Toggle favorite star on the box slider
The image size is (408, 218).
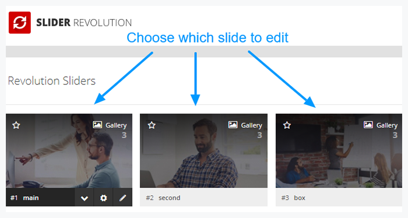[287, 125]
